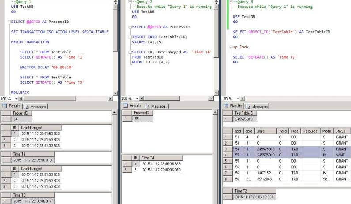351x204 pixels.
Task: Click the vertical scrollbar thumb in Query 1 editor
Action: click(x=116, y=30)
